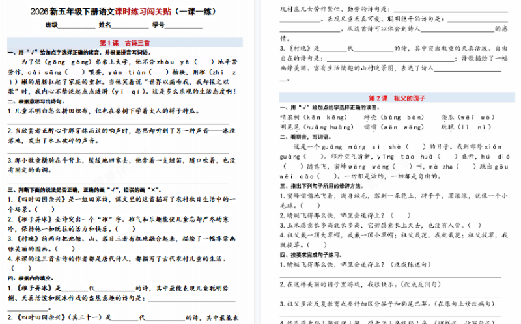Click the heading 四、按要求完成句子练习
This screenshot has width=521, height=324.
(x=311, y=255)
